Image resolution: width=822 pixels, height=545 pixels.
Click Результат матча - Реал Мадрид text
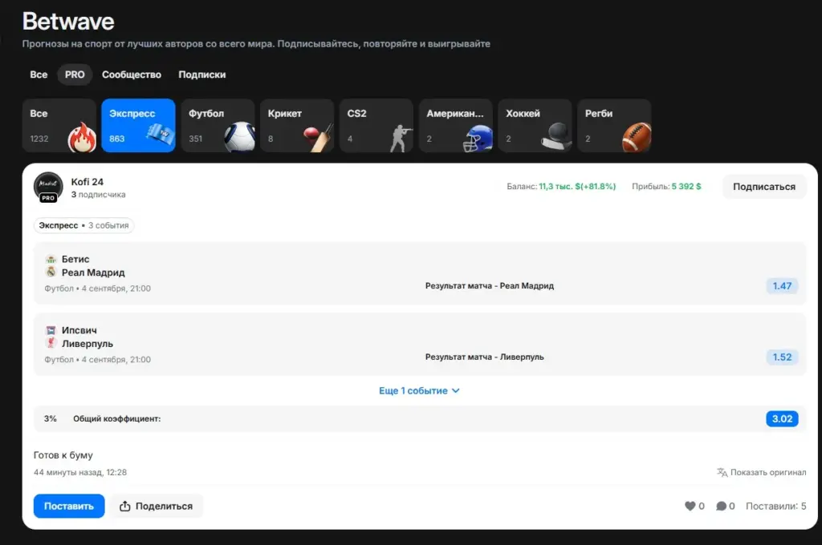click(x=489, y=286)
